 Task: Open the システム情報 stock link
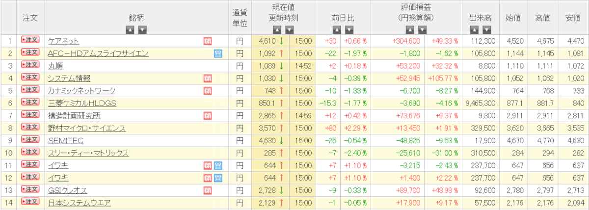pos(69,79)
